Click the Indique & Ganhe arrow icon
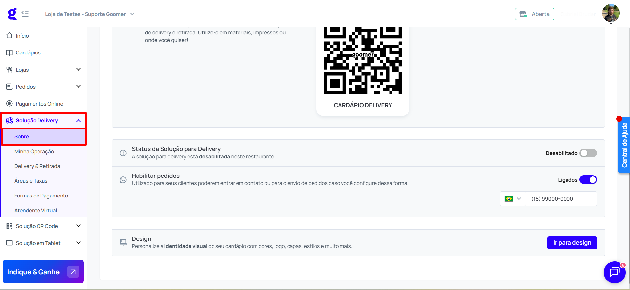The height and width of the screenshot is (290, 630). tap(73, 272)
